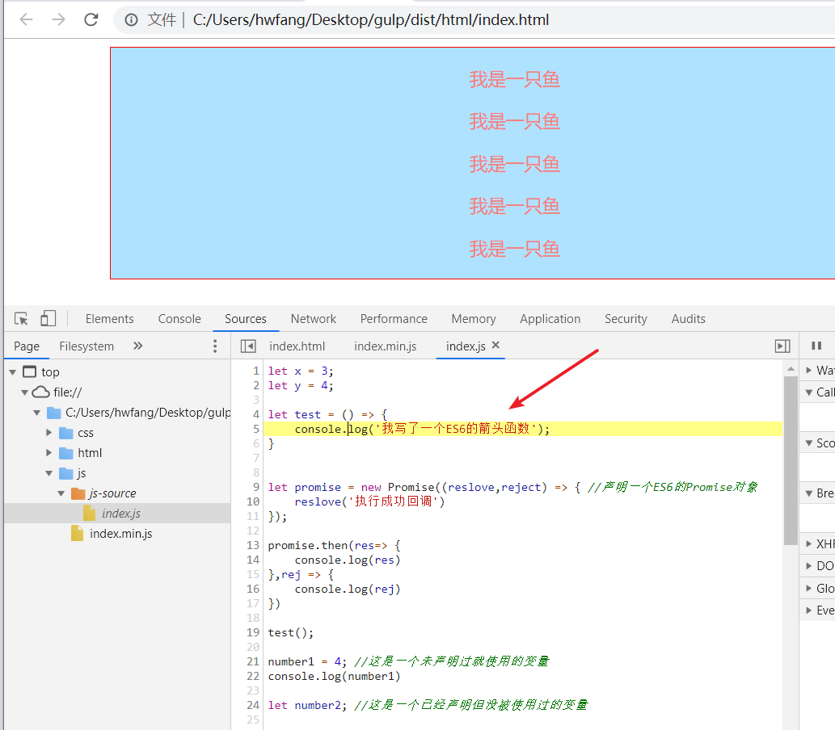Hide the navigator sidebar
The image size is (835, 730).
(x=248, y=346)
